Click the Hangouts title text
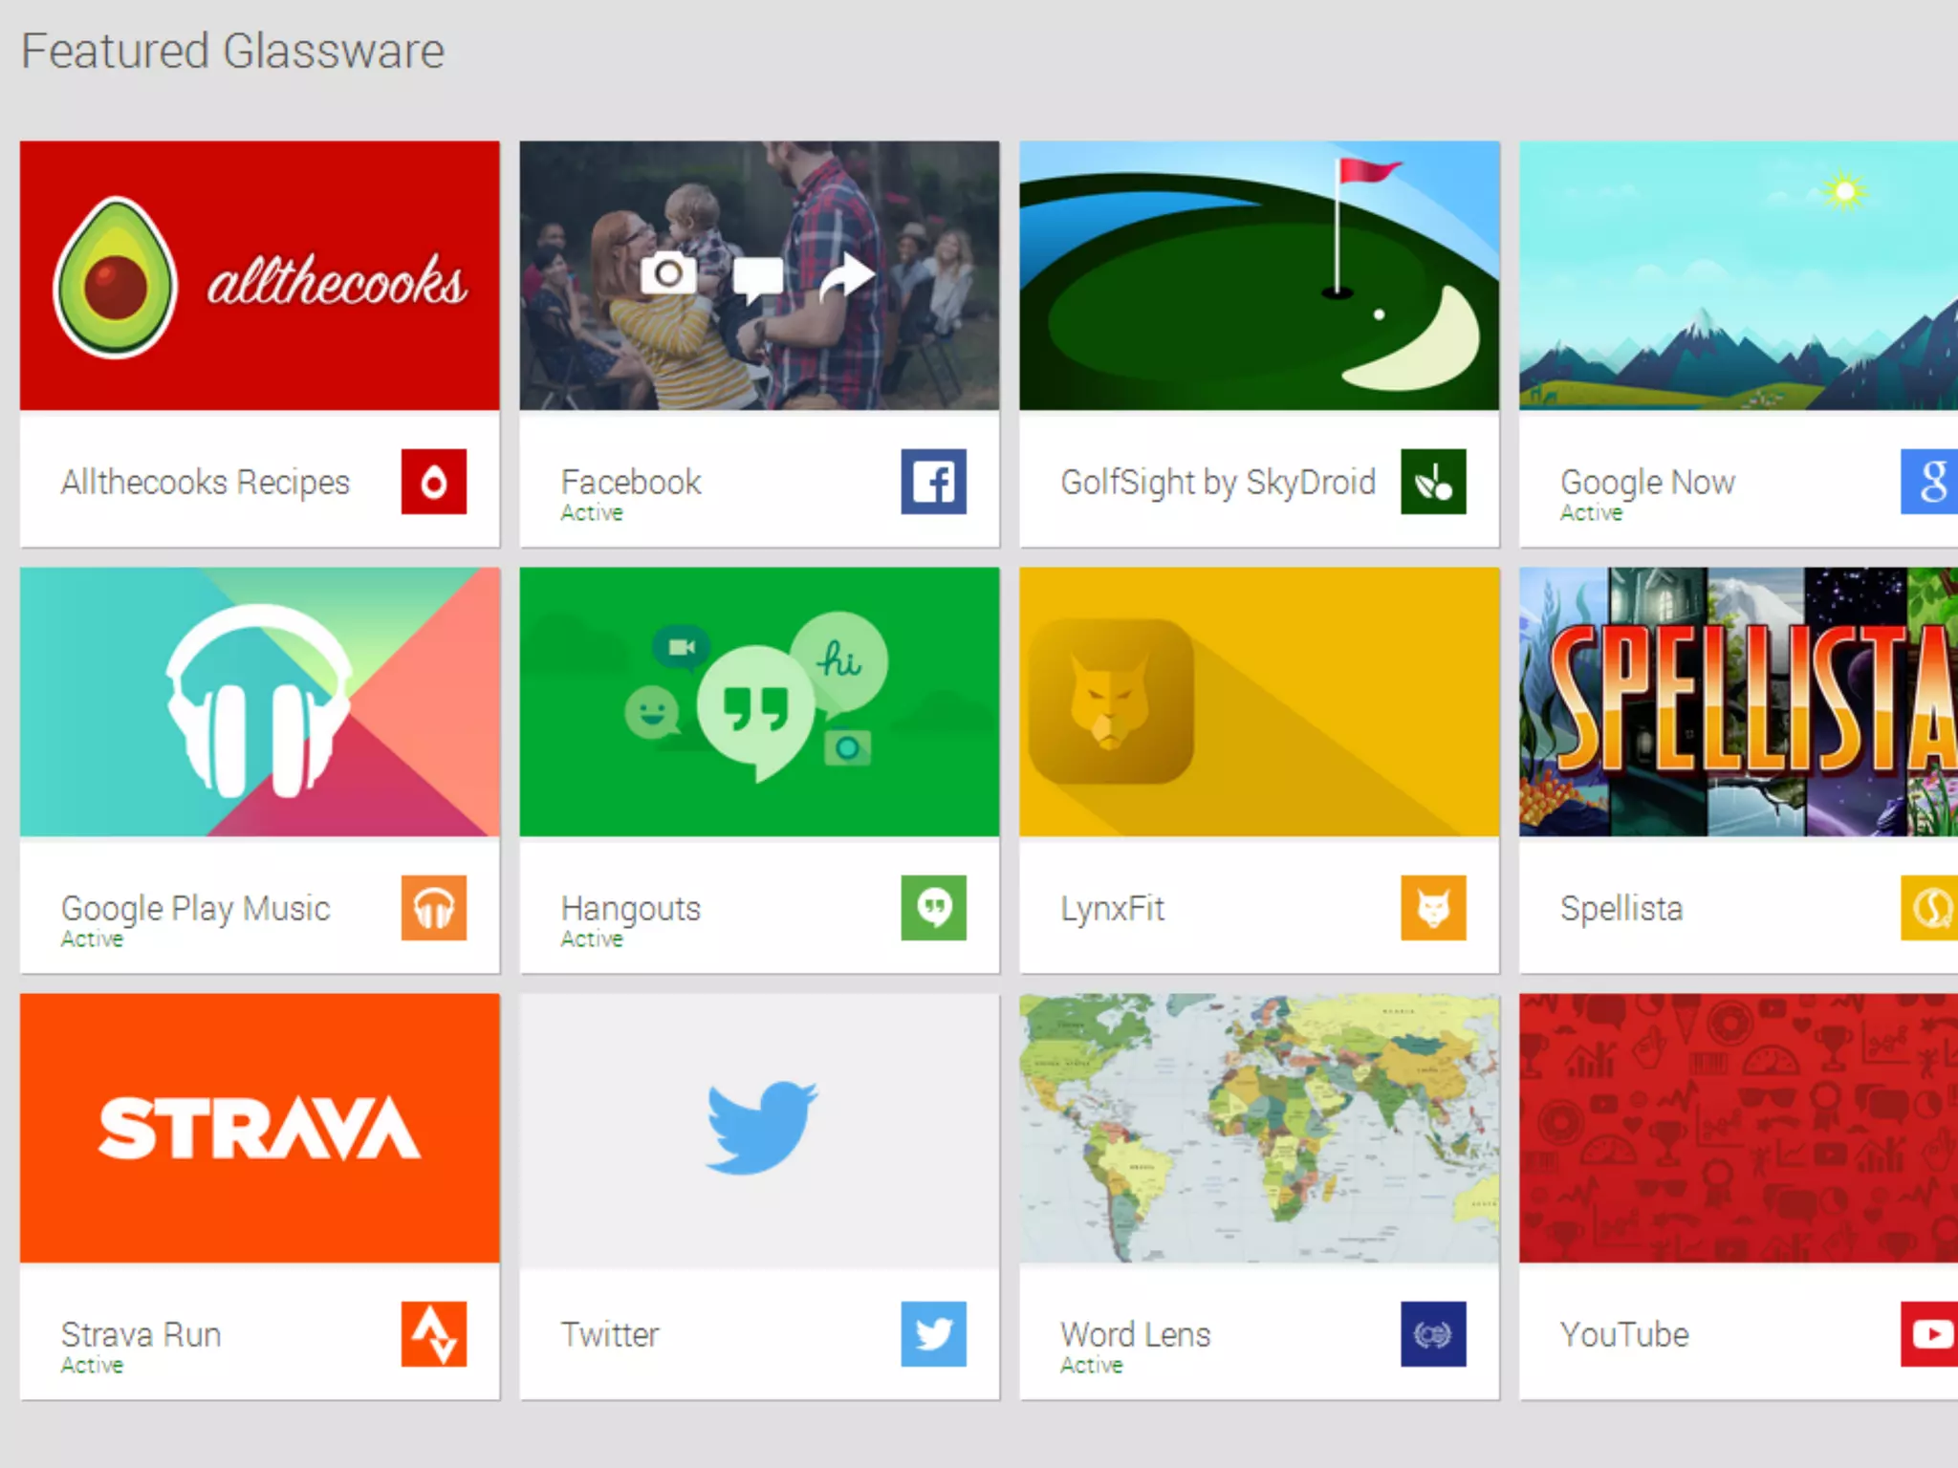 (631, 908)
